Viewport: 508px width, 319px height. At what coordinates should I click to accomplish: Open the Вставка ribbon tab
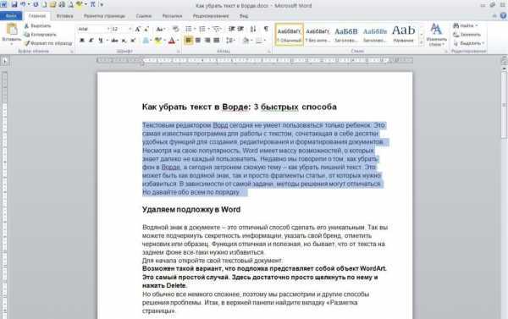click(64, 16)
